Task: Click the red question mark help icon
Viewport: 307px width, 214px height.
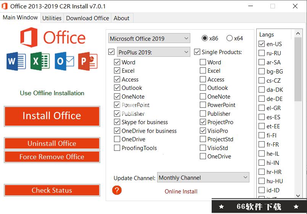Action: (117, 190)
